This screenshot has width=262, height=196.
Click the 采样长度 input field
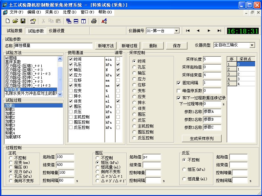click(212, 59)
